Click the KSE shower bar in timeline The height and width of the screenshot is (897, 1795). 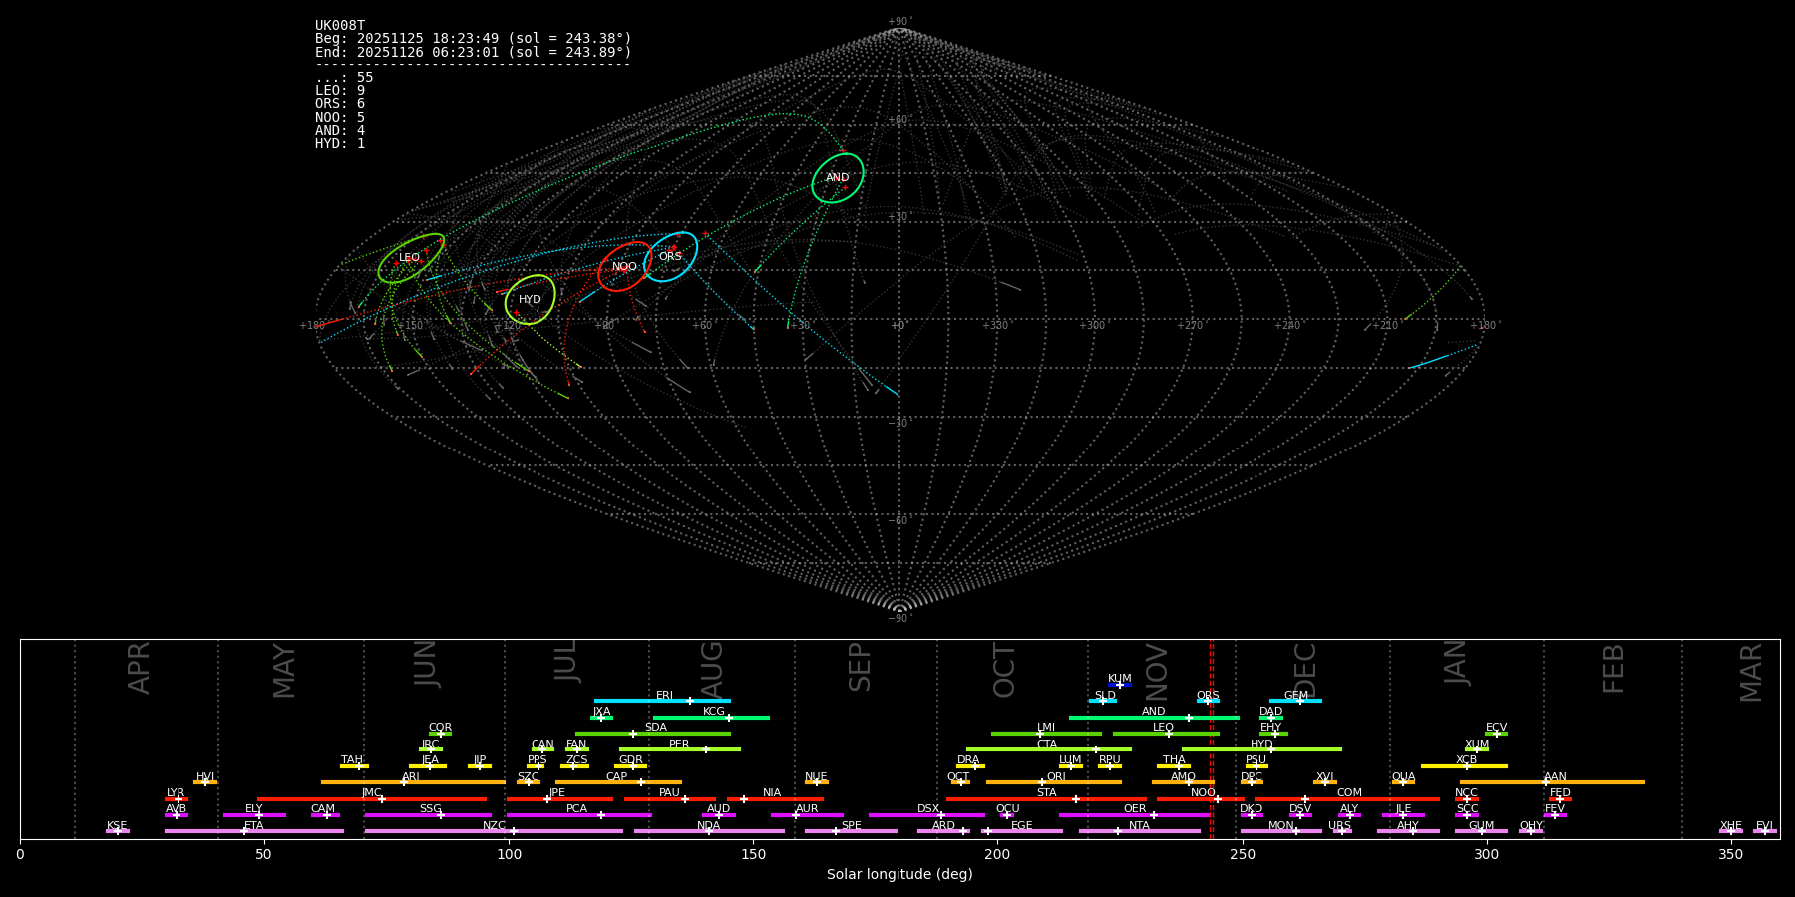tap(118, 831)
